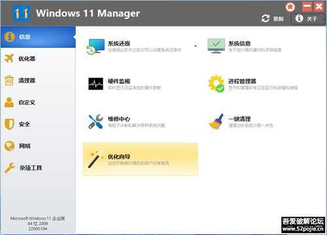Launch 硬件监视 tool title
The width and height of the screenshot is (327, 235).
[119, 81]
